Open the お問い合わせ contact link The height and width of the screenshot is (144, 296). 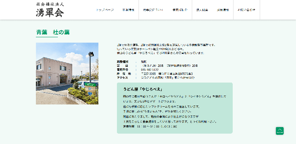(x=246, y=10)
